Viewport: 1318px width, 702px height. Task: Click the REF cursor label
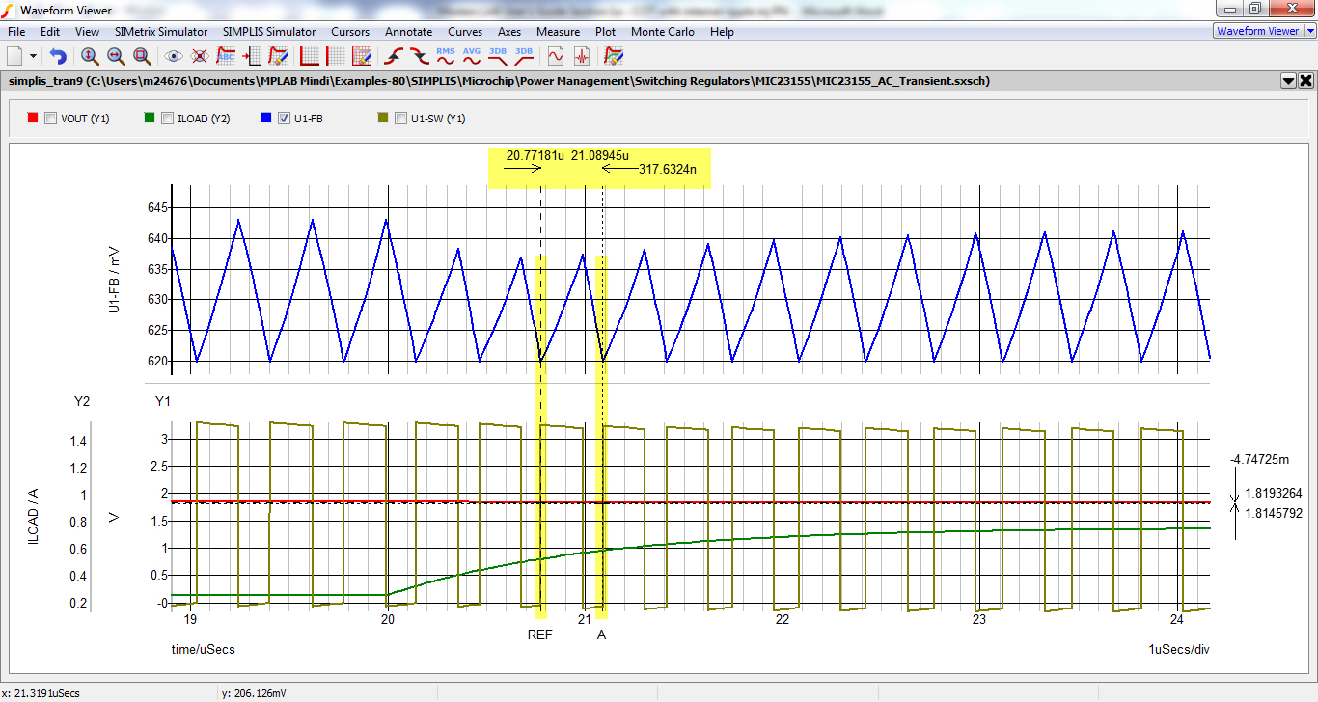(540, 634)
